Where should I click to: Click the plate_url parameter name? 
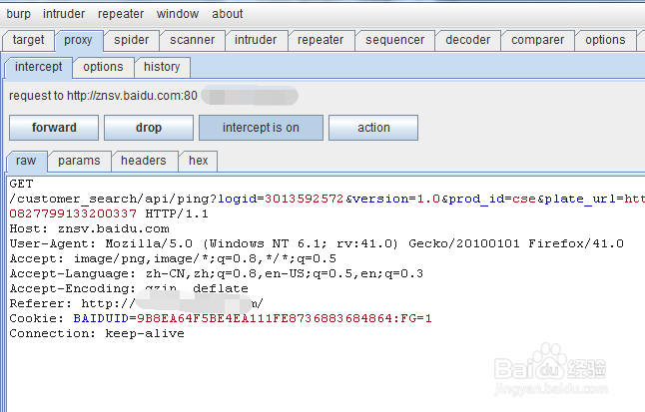click(x=579, y=199)
